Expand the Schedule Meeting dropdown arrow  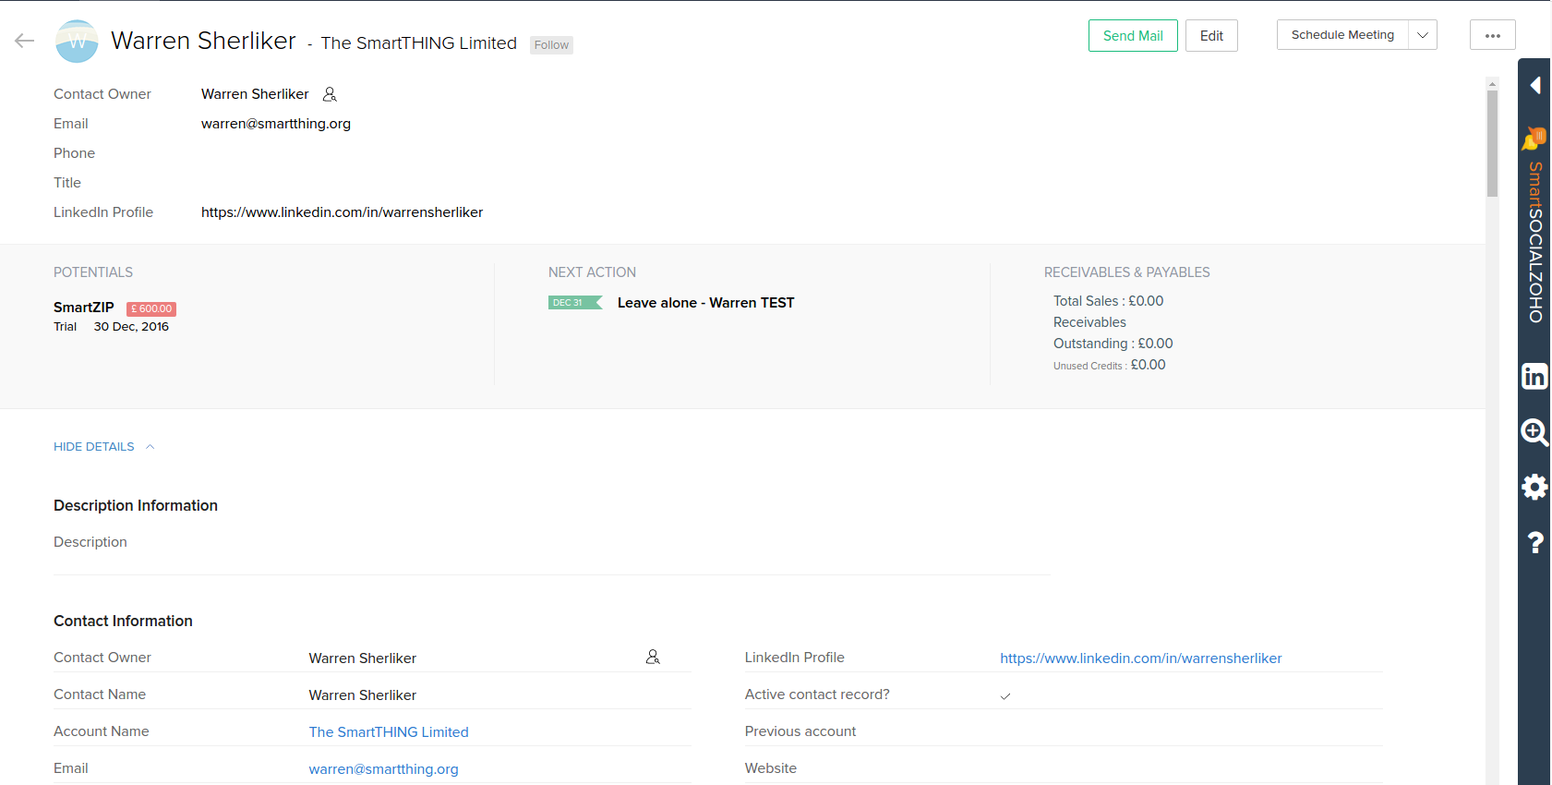1423,35
